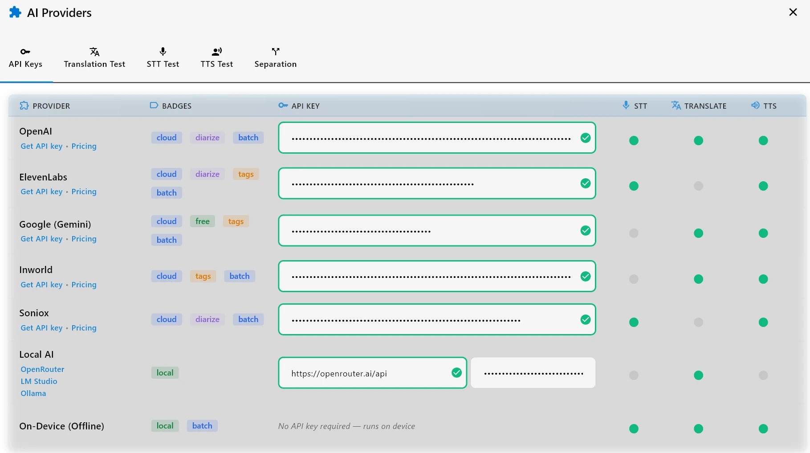This screenshot has height=453, width=810.
Task: Click the Inworld API key field
Action: [x=437, y=277]
